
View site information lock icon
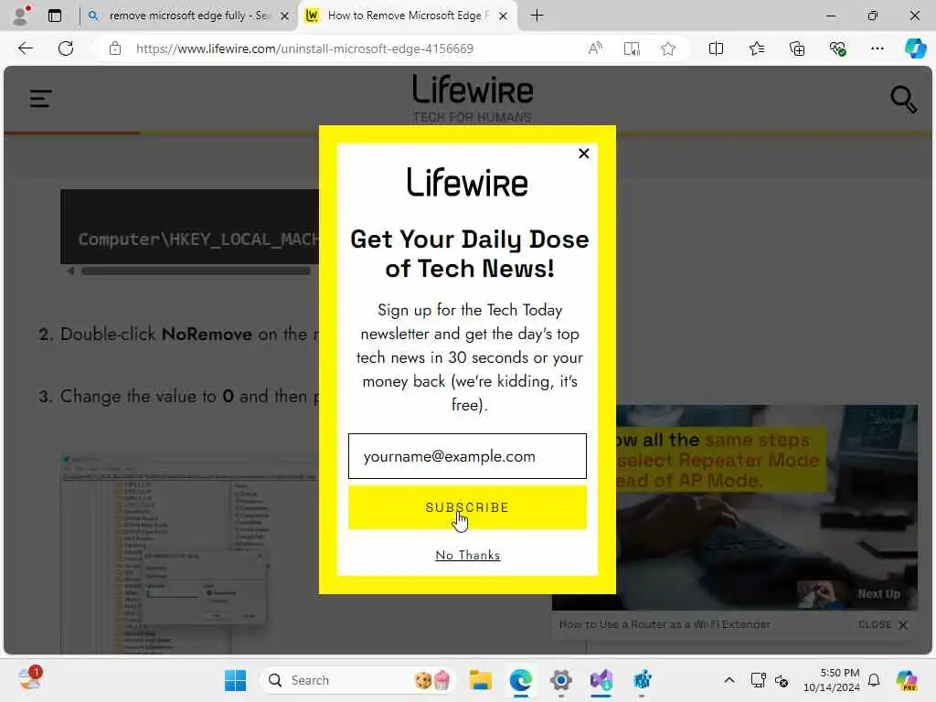coord(115,48)
